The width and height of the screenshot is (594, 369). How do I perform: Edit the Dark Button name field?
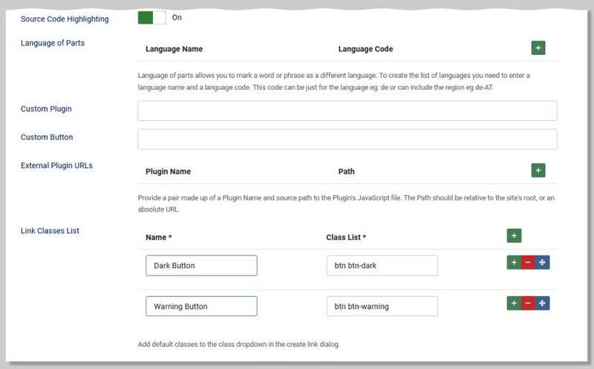(x=201, y=266)
